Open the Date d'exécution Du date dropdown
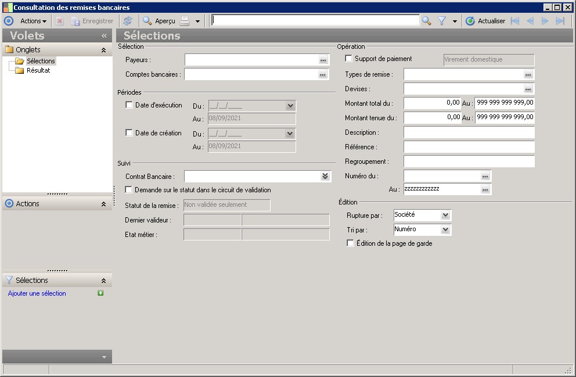 [290, 106]
